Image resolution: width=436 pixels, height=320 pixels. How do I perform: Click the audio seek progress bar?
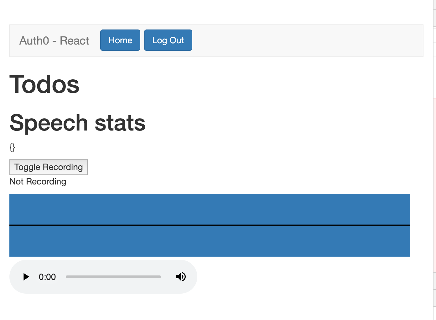113,277
